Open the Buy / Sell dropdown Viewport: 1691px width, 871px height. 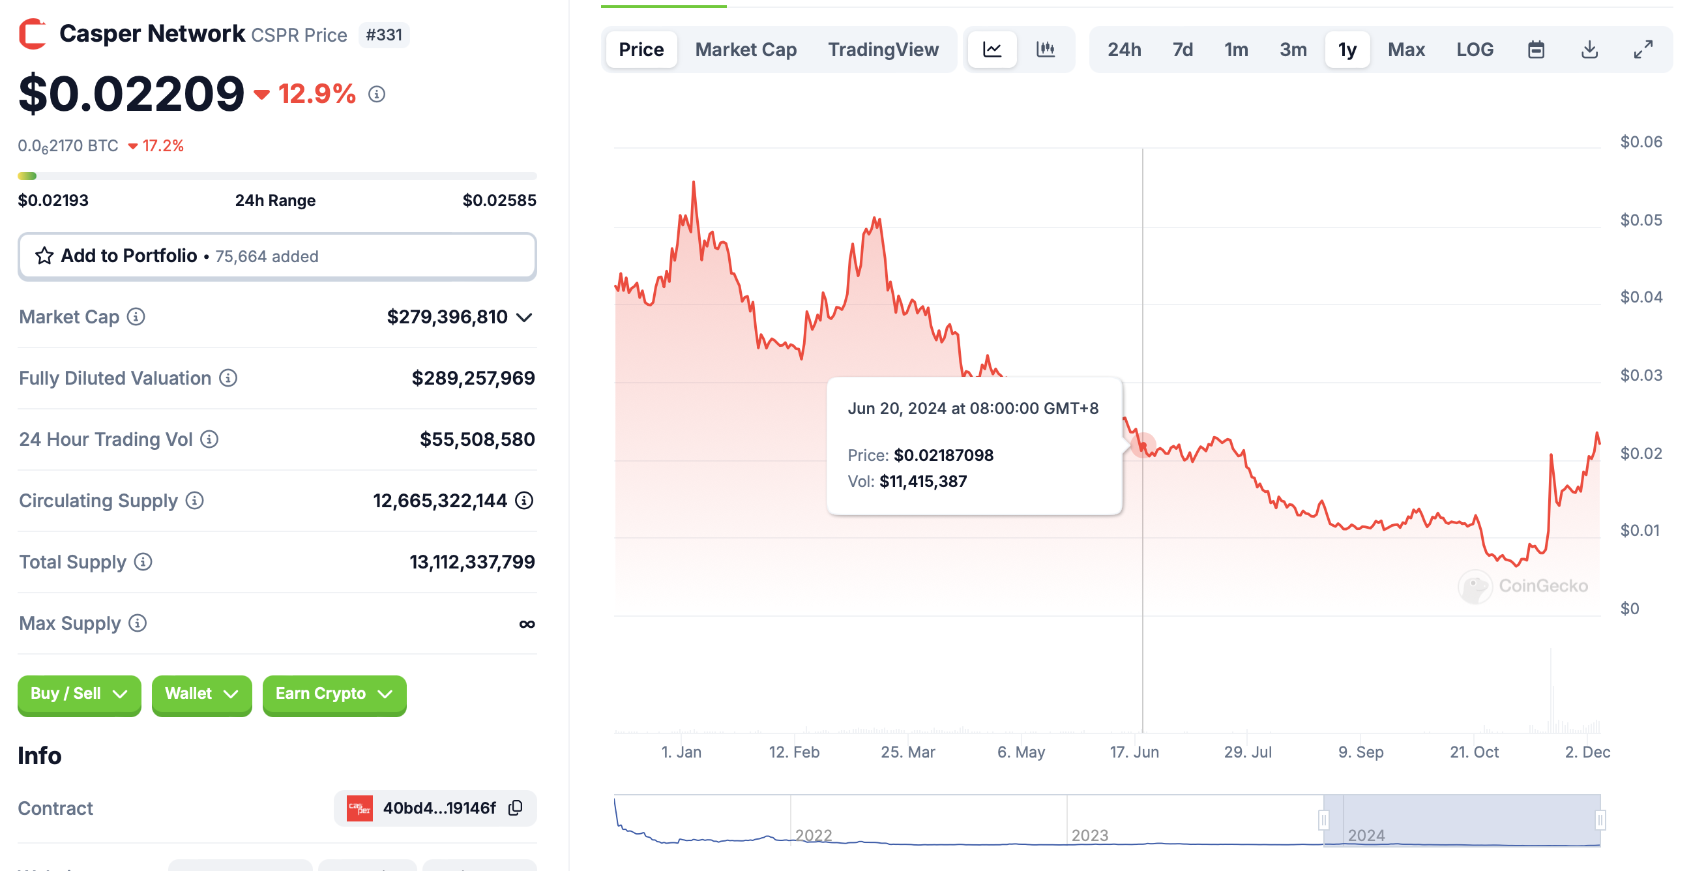tap(79, 694)
